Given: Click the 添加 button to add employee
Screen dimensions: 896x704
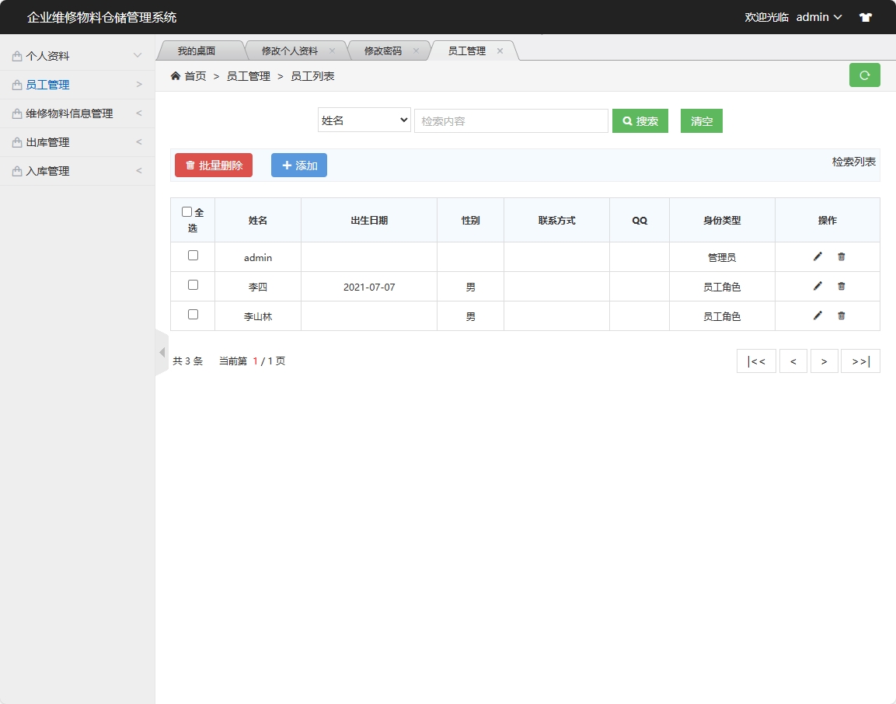Looking at the screenshot, I should pos(298,165).
